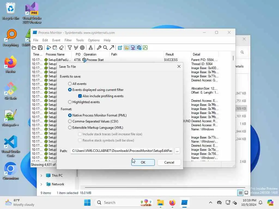Click the Operation column header

96,54
